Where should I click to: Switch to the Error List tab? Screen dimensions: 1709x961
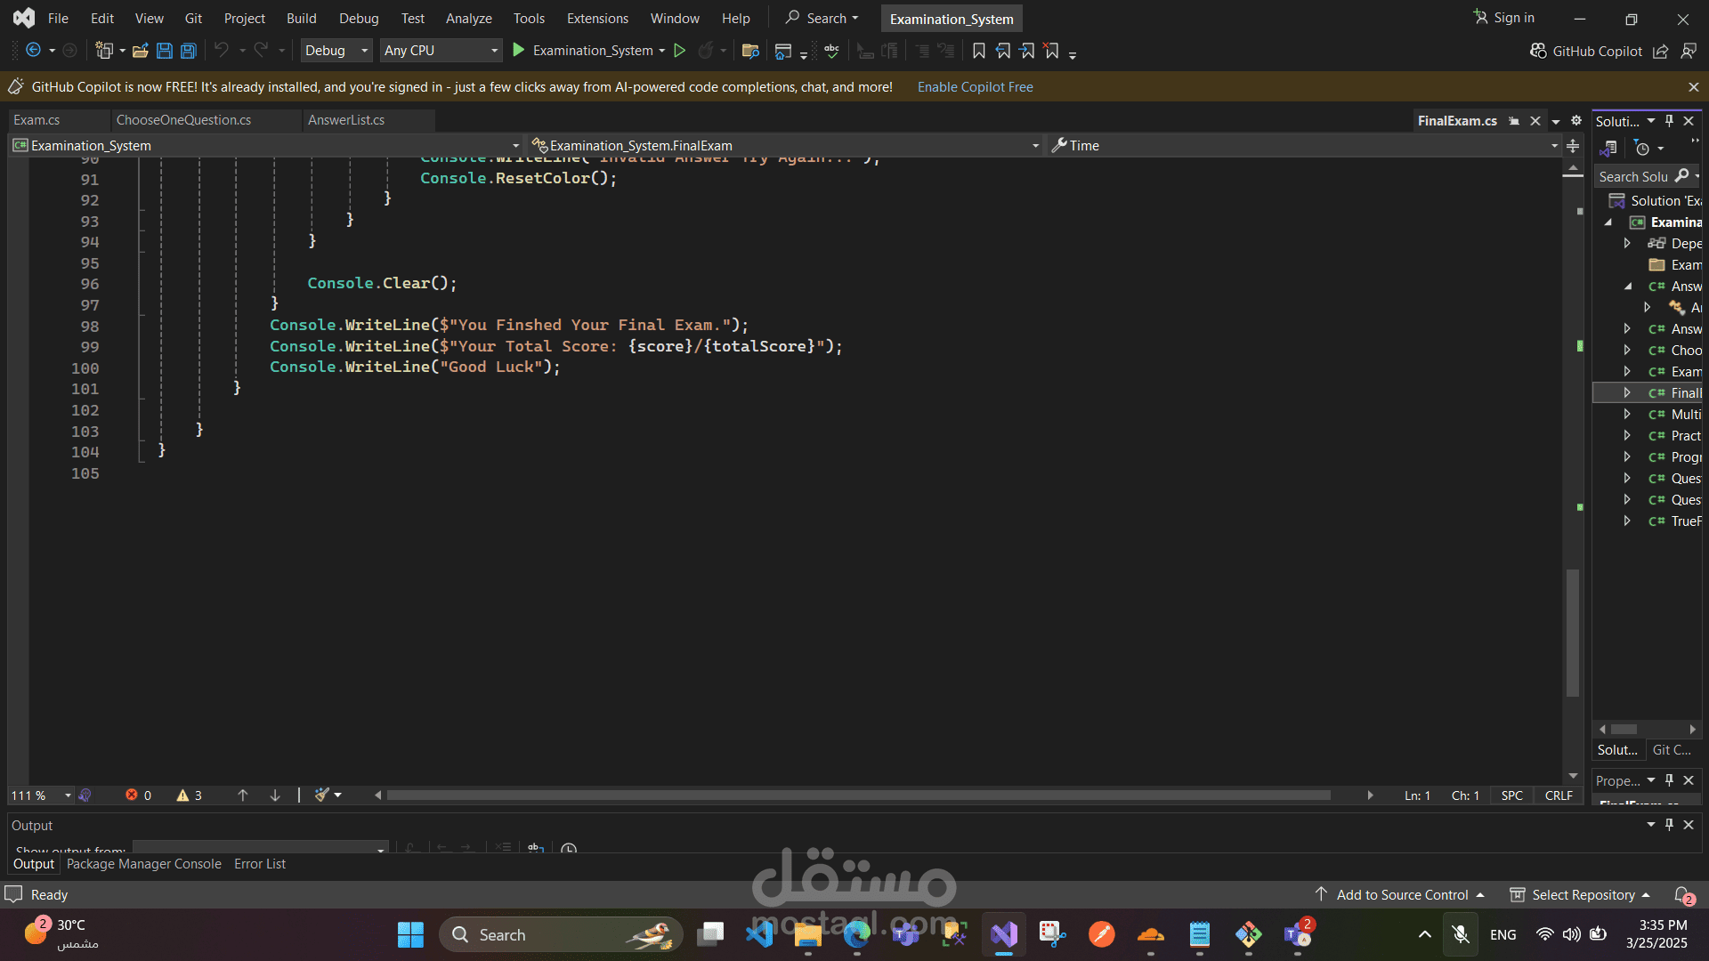[260, 864]
